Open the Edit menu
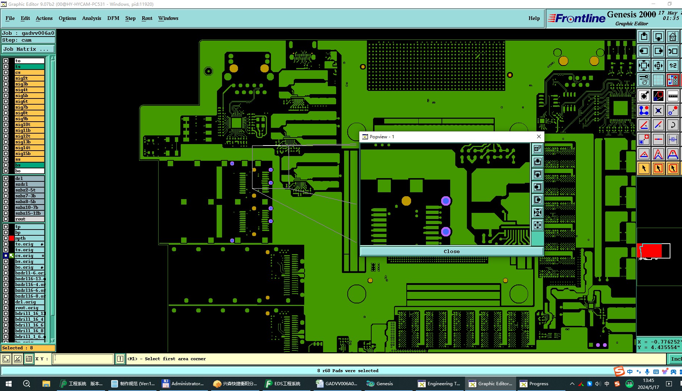 tap(25, 18)
